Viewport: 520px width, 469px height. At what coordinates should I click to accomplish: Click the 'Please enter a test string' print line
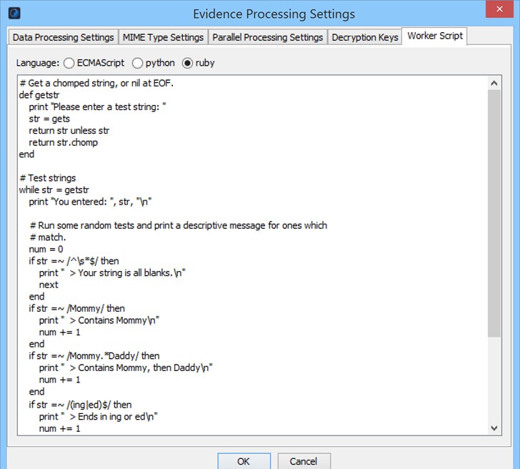click(x=97, y=107)
